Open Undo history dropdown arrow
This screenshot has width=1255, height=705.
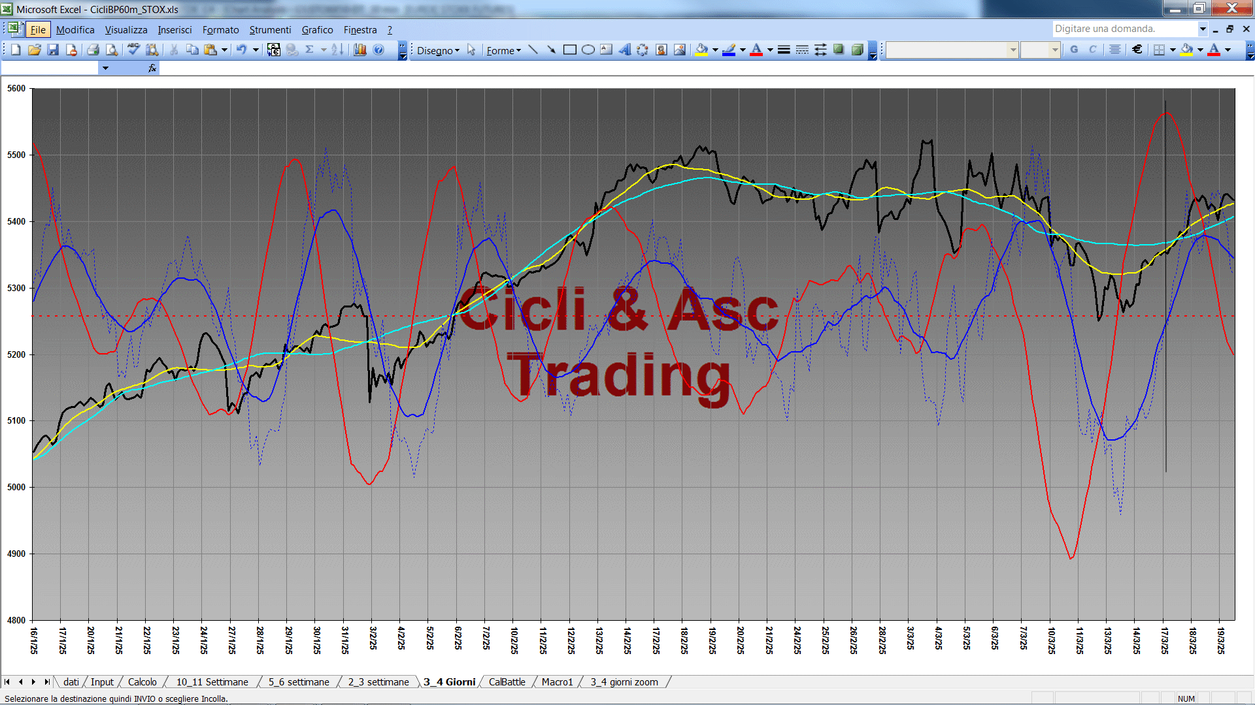256,50
